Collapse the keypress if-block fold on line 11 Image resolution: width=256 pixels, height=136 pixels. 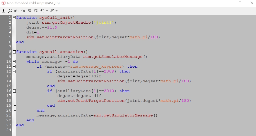14,66
